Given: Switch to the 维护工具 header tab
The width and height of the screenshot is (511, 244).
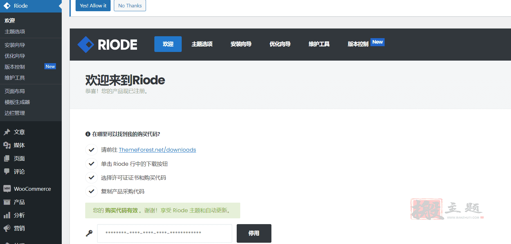Looking at the screenshot, I should click(319, 44).
